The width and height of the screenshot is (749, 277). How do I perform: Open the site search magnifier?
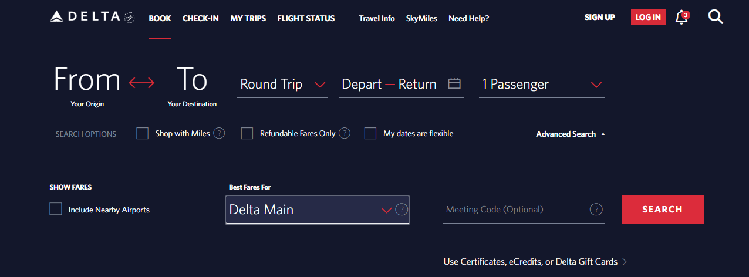pos(716,17)
